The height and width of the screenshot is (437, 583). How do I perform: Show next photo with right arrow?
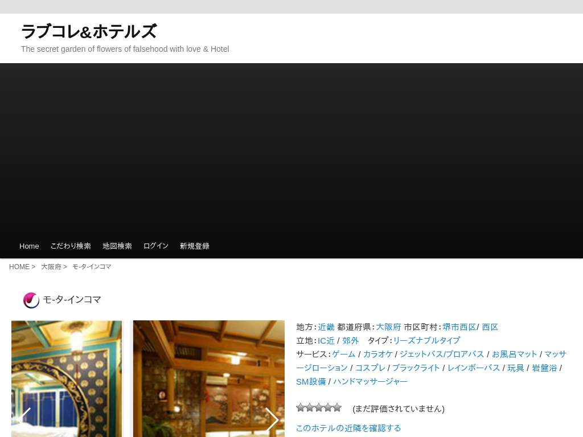[x=272, y=419]
